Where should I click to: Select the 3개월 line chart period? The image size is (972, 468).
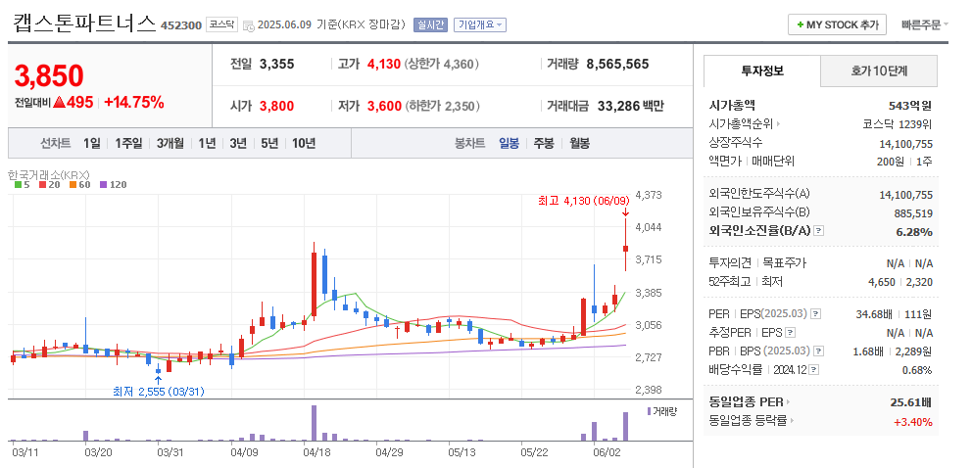coord(170,144)
